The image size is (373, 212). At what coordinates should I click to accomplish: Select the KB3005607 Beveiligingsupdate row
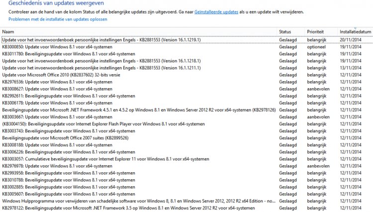pyautogui.click(x=186, y=194)
